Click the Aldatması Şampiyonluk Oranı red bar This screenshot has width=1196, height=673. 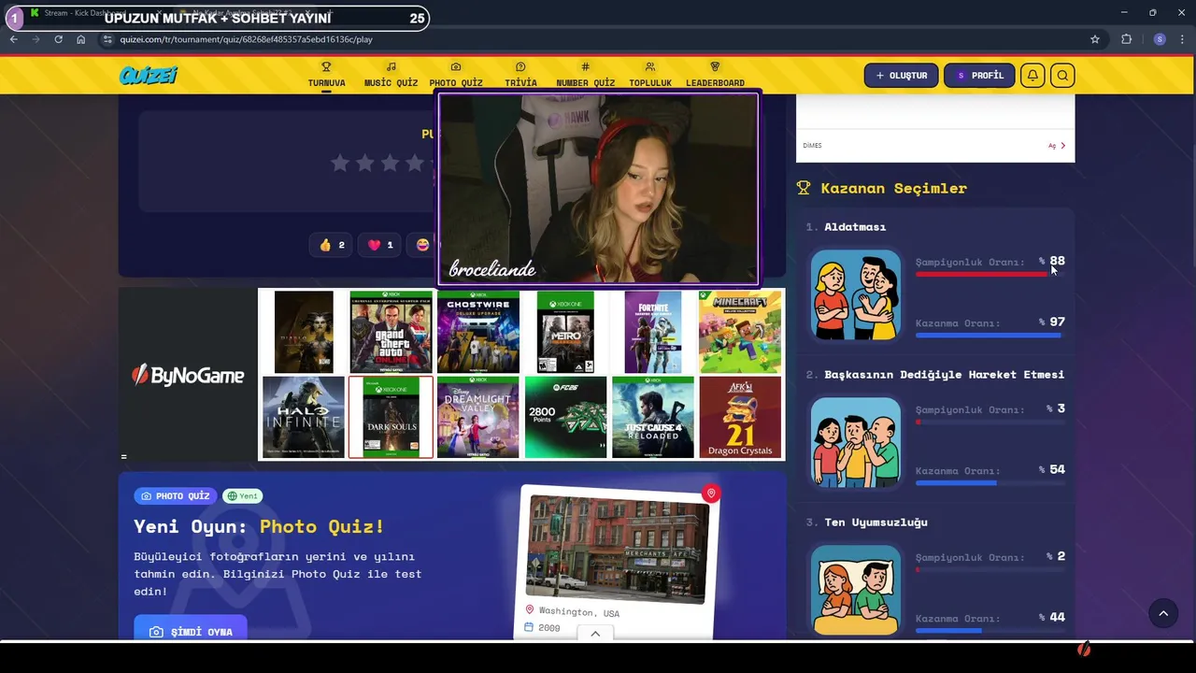[x=990, y=274]
